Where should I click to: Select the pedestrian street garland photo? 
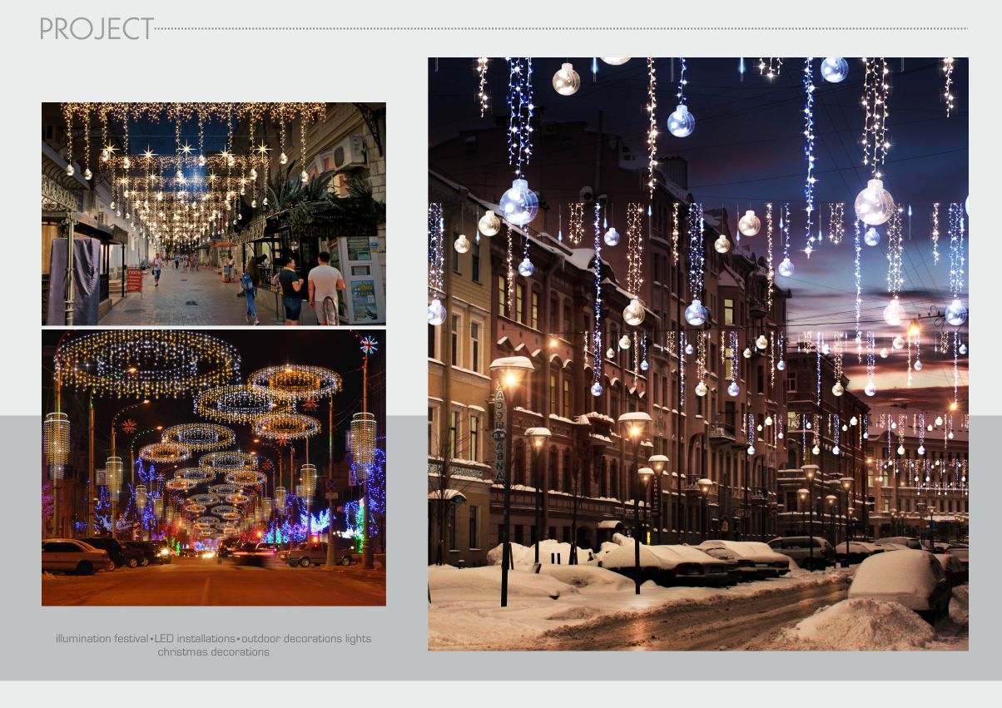pos(213,213)
